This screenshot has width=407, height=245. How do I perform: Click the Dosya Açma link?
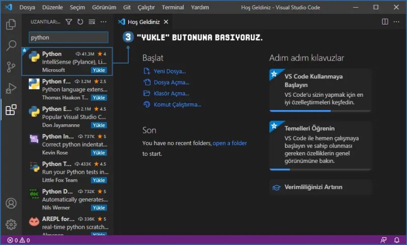coord(171,83)
